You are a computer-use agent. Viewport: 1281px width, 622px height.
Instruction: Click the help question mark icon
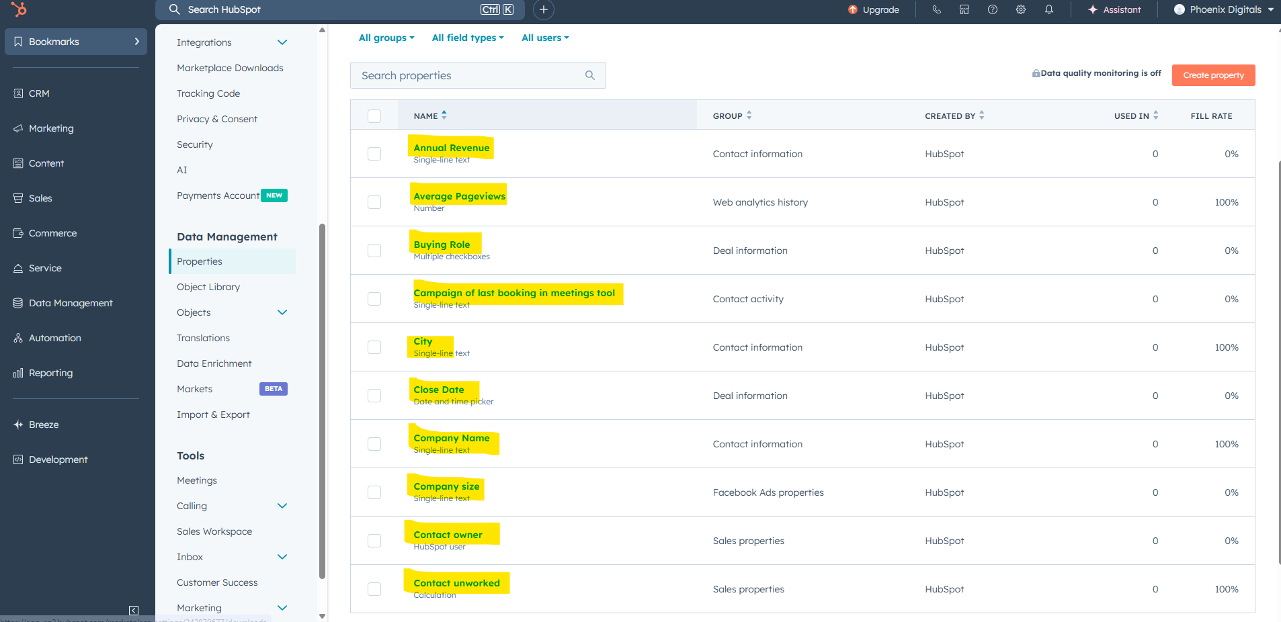993,9
